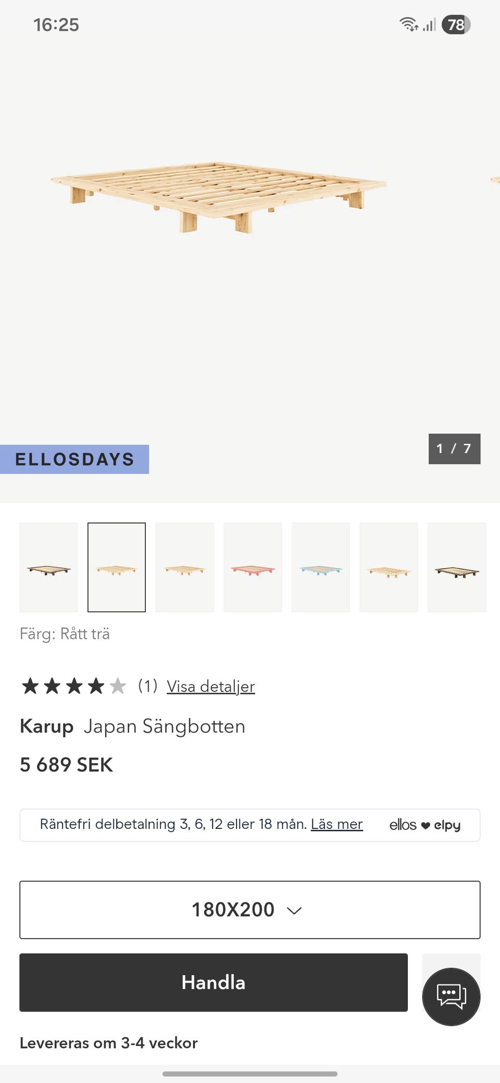The image size is (500, 1083).
Task: Pick the last dark brown bed thumbnail
Action: click(457, 568)
